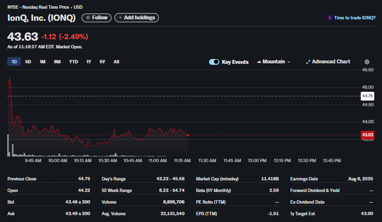The image size is (382, 222).
Task: Click Beta (5Y Monthly) value 2.59
Action: coord(274,190)
